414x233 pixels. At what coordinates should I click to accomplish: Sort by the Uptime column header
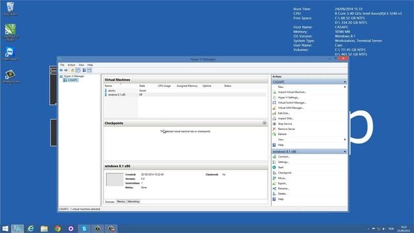pos(207,86)
